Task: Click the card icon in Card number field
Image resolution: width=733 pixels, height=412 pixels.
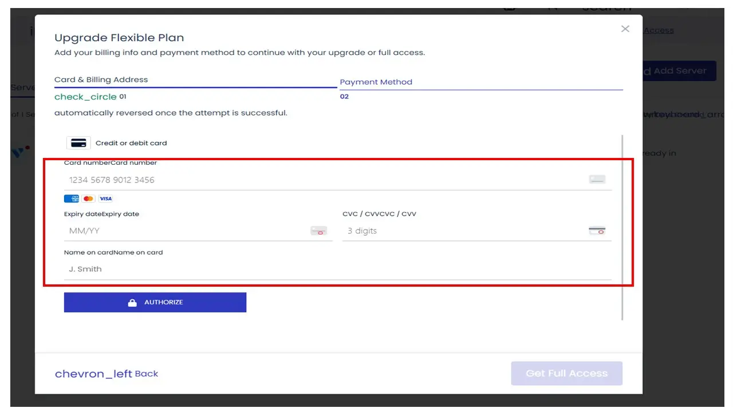Action: [597, 180]
